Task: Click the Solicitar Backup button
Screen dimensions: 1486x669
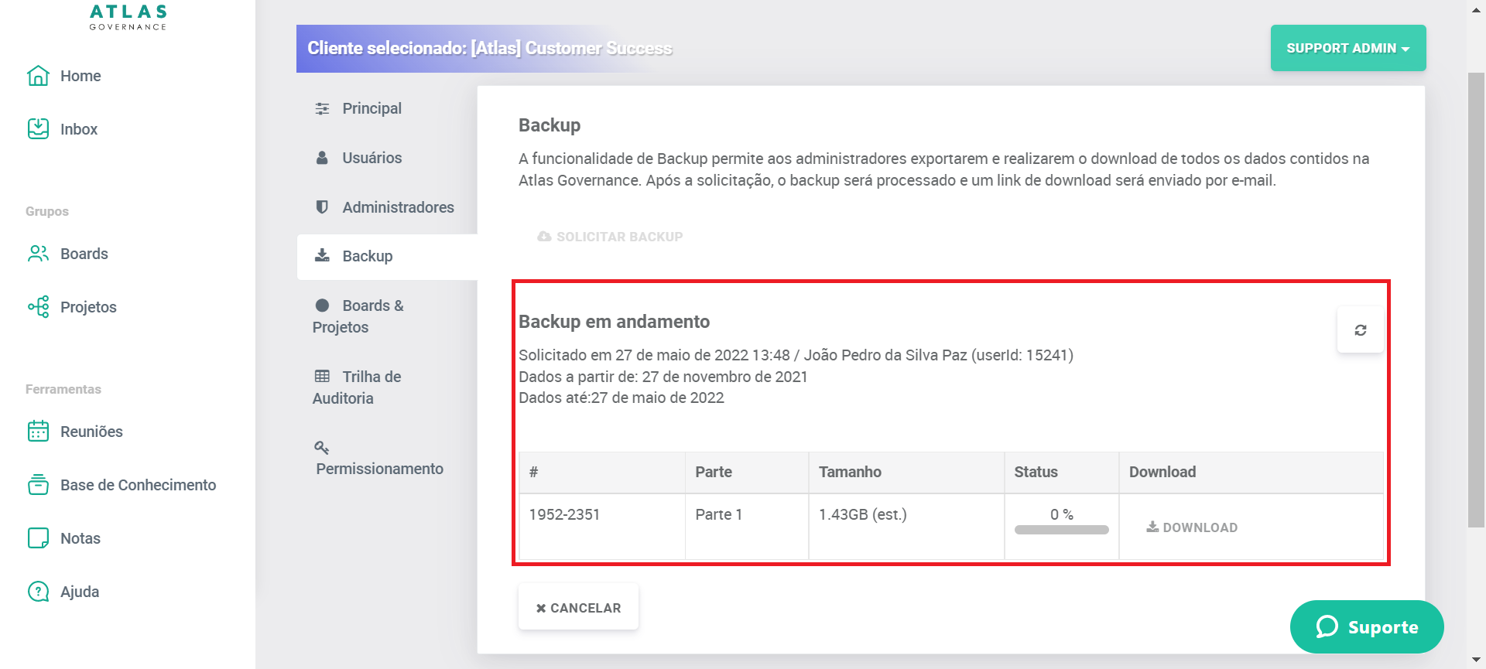Action: pos(610,237)
